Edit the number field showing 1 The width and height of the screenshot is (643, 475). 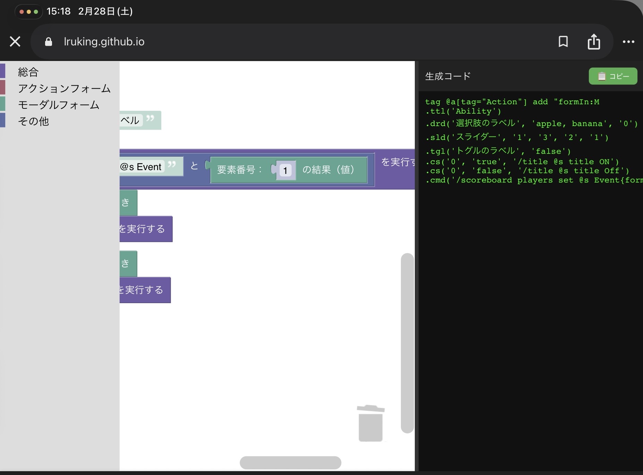[285, 170]
